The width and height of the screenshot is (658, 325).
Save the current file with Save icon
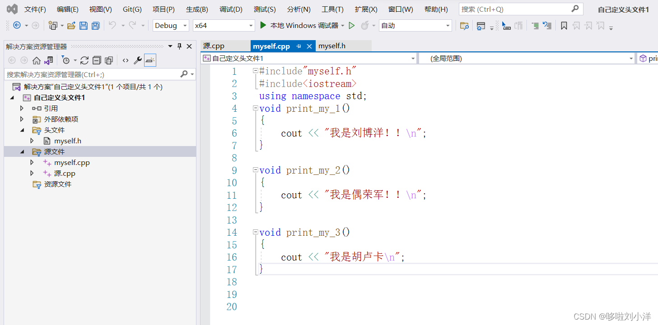84,26
